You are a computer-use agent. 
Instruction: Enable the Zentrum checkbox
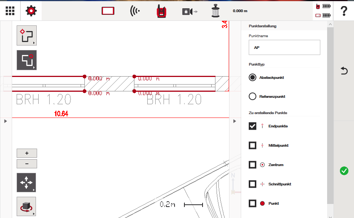253,165
